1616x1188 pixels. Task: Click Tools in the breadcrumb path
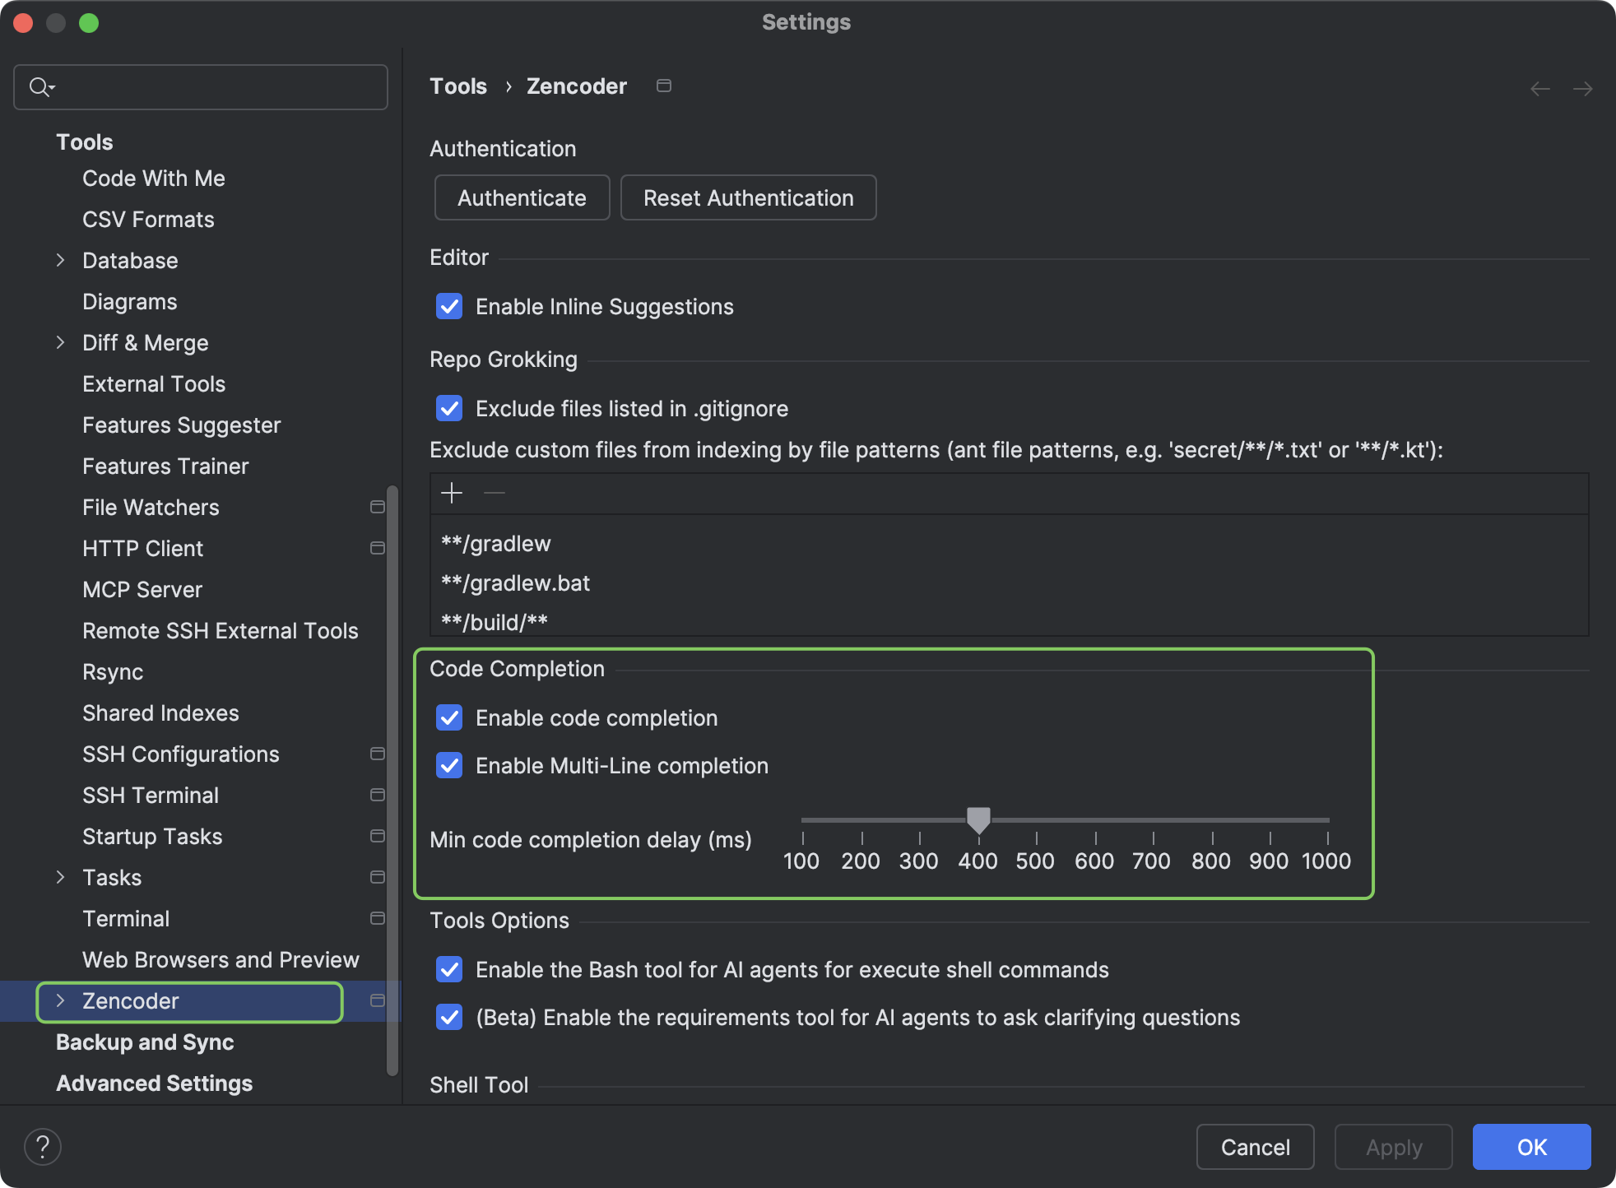coord(457,86)
